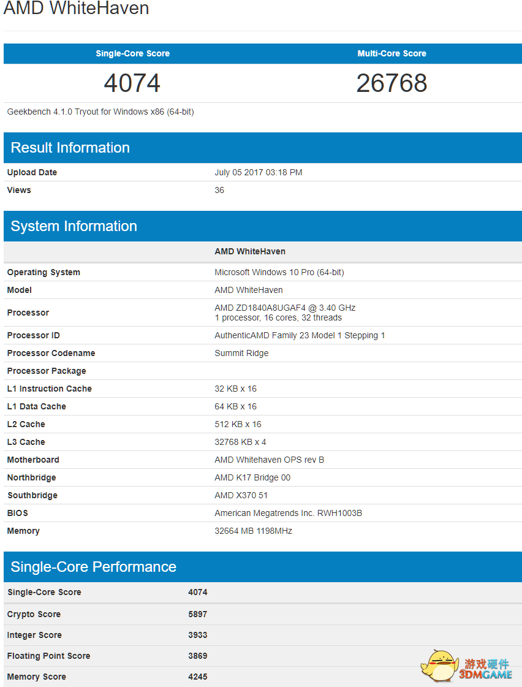This screenshot has height=687, width=522.
Task: Click the July 05 2017 03:18 PM value
Action: (259, 172)
